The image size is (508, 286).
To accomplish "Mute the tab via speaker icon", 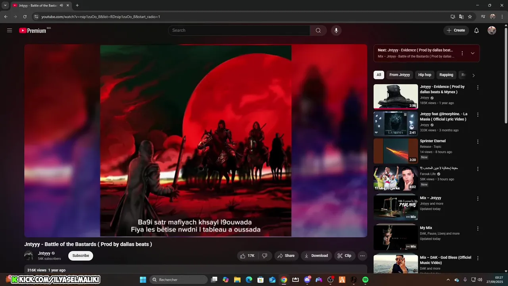I will pyautogui.click(x=62, y=6).
